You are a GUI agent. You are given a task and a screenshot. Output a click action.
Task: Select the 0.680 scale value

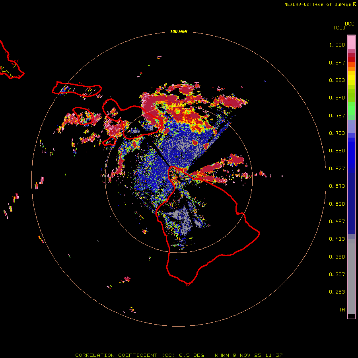pos(337,151)
